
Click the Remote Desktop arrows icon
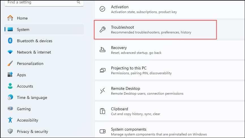103,90
